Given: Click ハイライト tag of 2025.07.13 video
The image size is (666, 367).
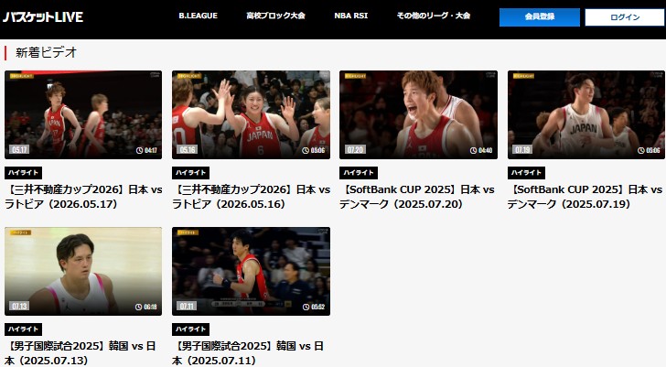Looking at the screenshot, I should pyautogui.click(x=24, y=329).
